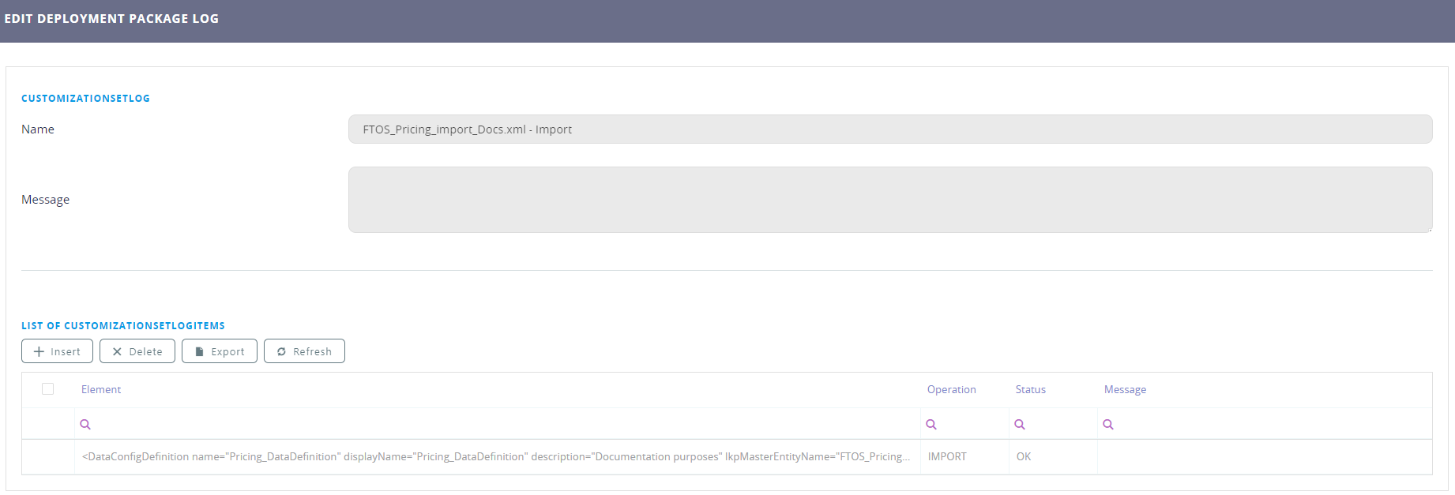Click the file icon on Export
Viewport: 1455px width, 495px height.
pyautogui.click(x=199, y=351)
